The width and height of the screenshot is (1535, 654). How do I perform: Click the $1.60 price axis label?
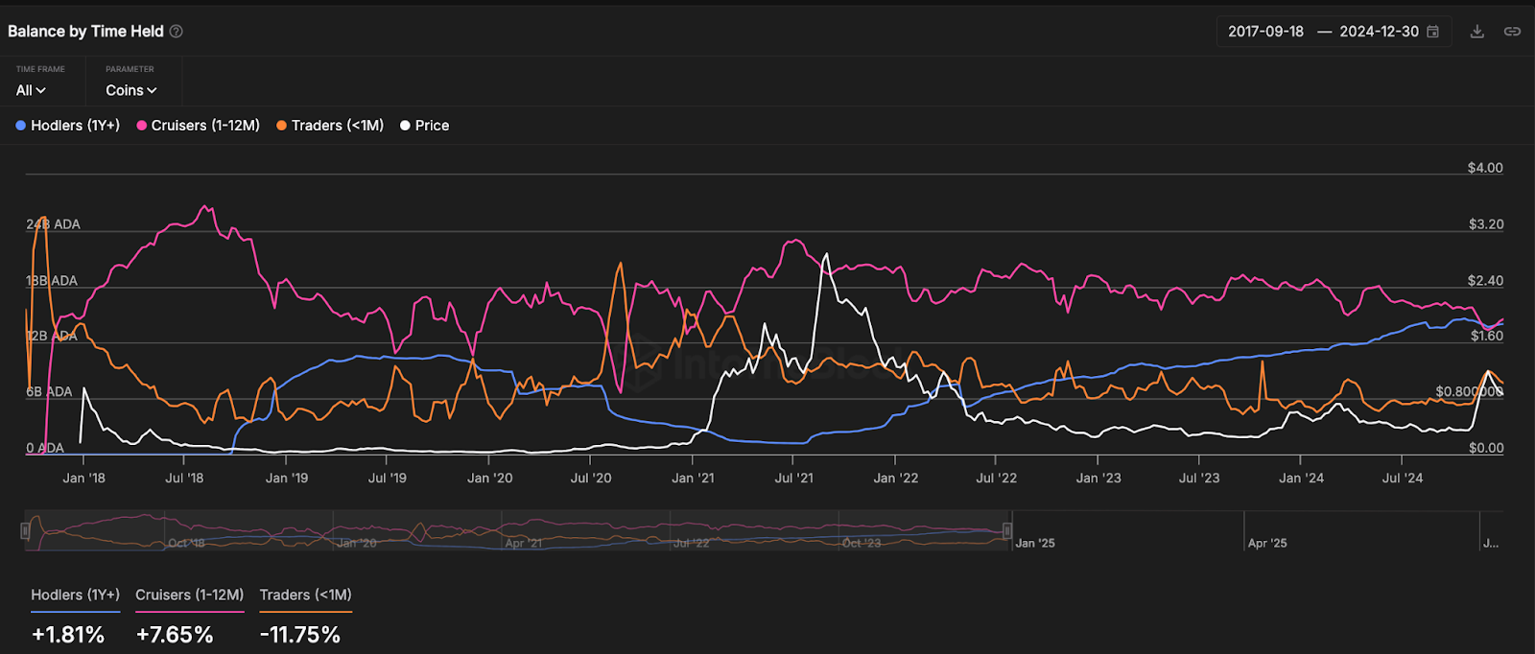[x=1487, y=337]
